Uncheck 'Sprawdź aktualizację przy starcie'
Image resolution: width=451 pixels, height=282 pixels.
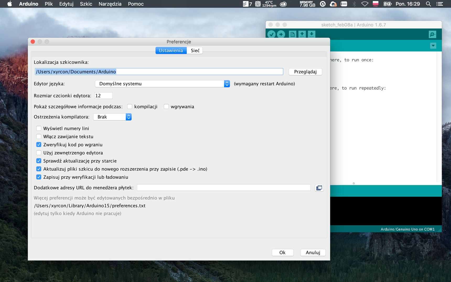39,161
